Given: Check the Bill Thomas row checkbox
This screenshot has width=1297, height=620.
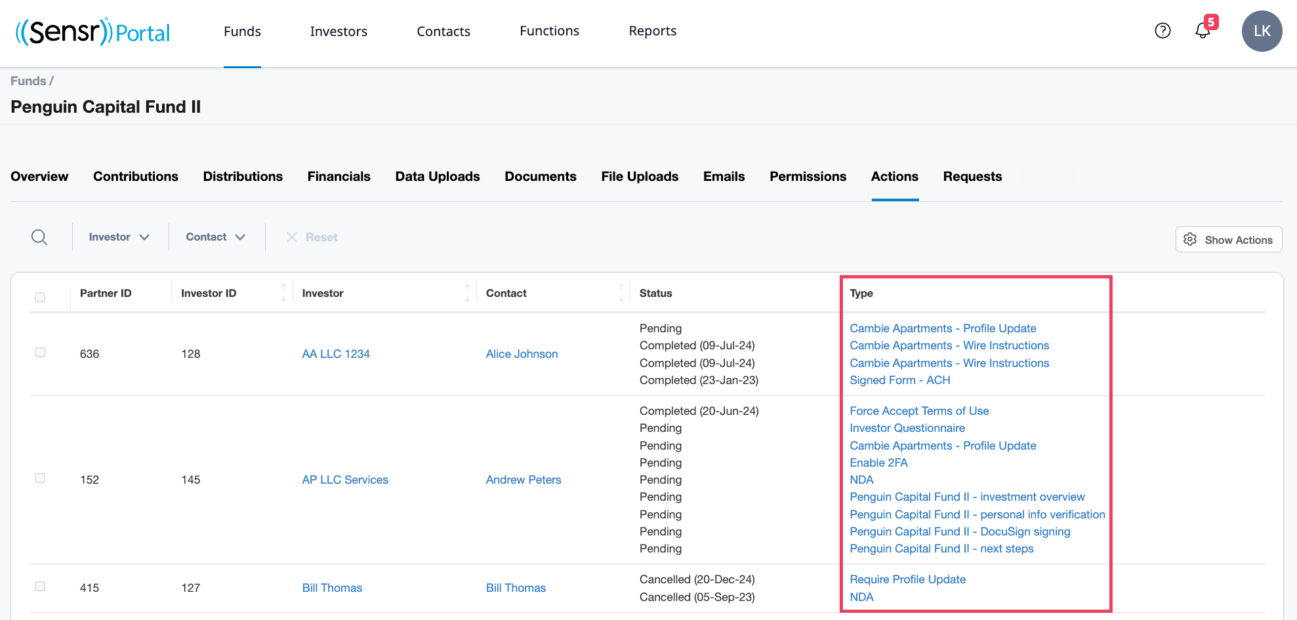Looking at the screenshot, I should (40, 587).
